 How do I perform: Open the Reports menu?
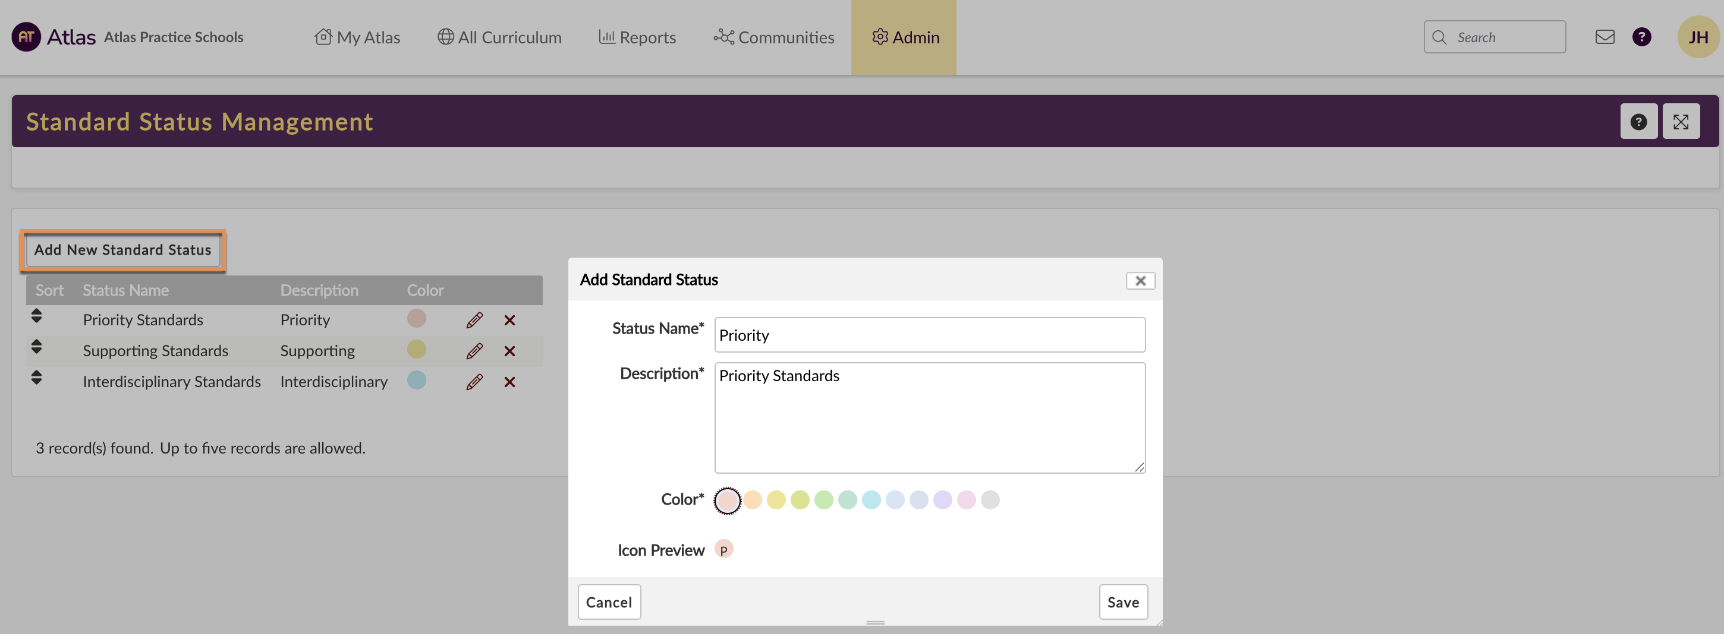[x=637, y=37]
